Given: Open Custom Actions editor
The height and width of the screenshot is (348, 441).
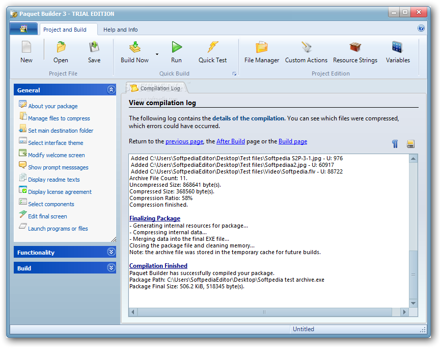Looking at the screenshot, I should (306, 47).
